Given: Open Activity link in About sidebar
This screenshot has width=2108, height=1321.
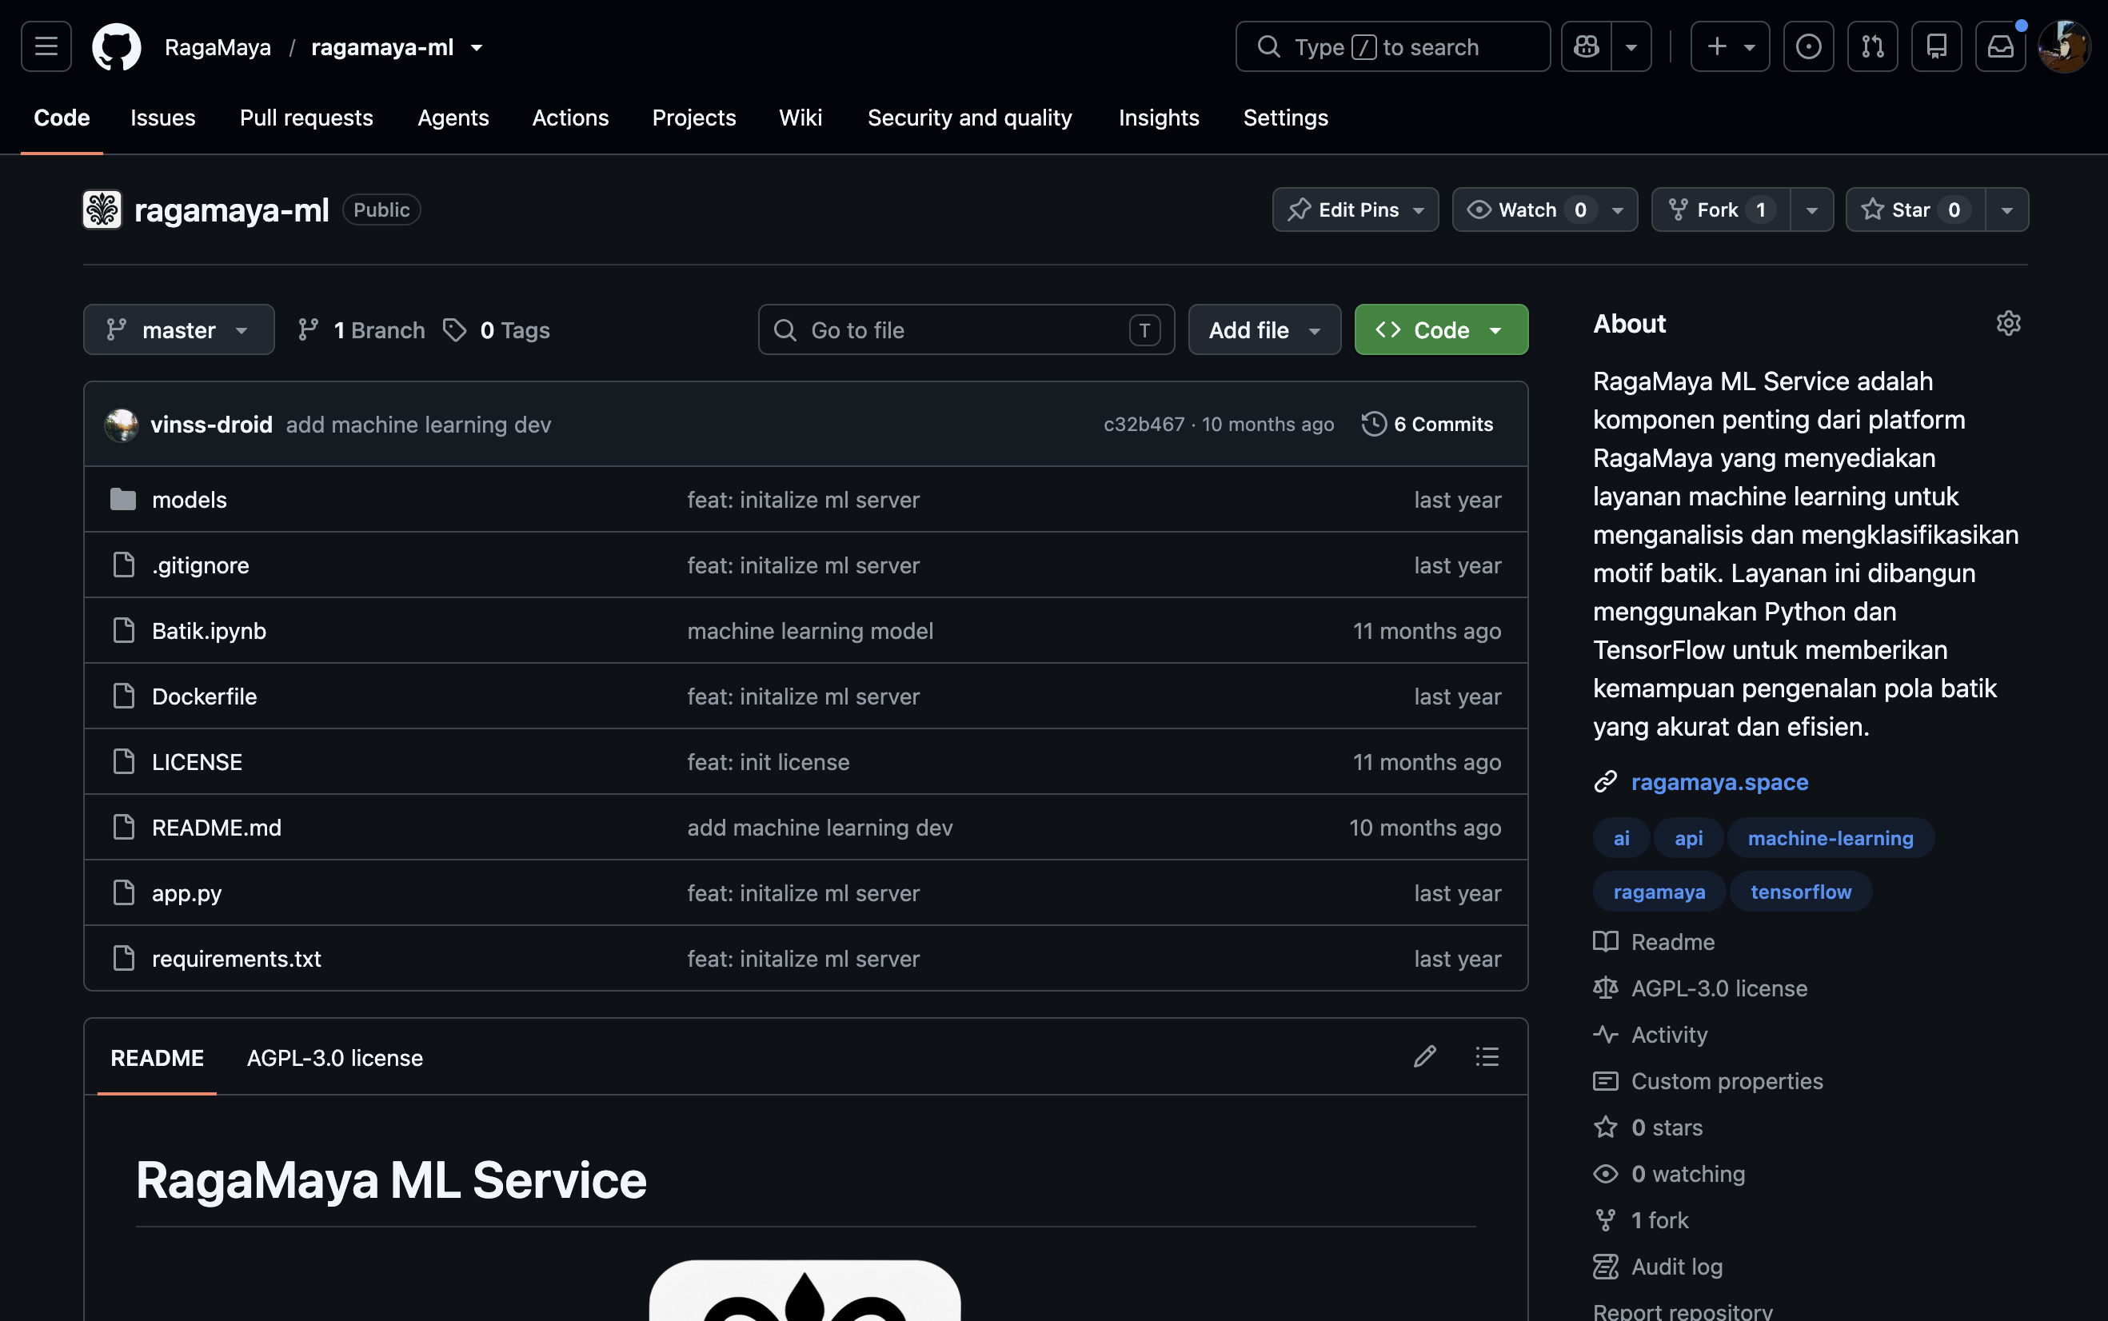Looking at the screenshot, I should click(x=1669, y=1035).
